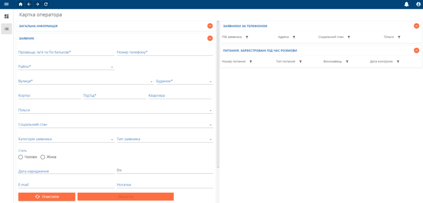This screenshot has width=423, height=203.
Task: Filter the Пільги column in table
Action: click(x=399, y=37)
